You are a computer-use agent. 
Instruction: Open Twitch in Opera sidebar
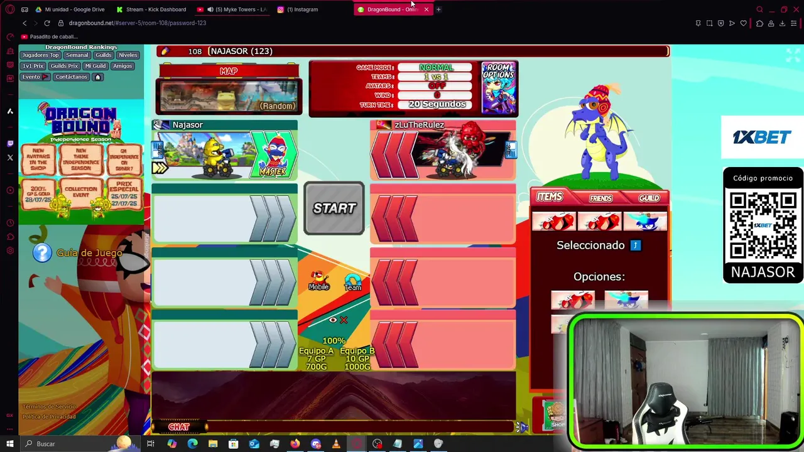(x=10, y=144)
